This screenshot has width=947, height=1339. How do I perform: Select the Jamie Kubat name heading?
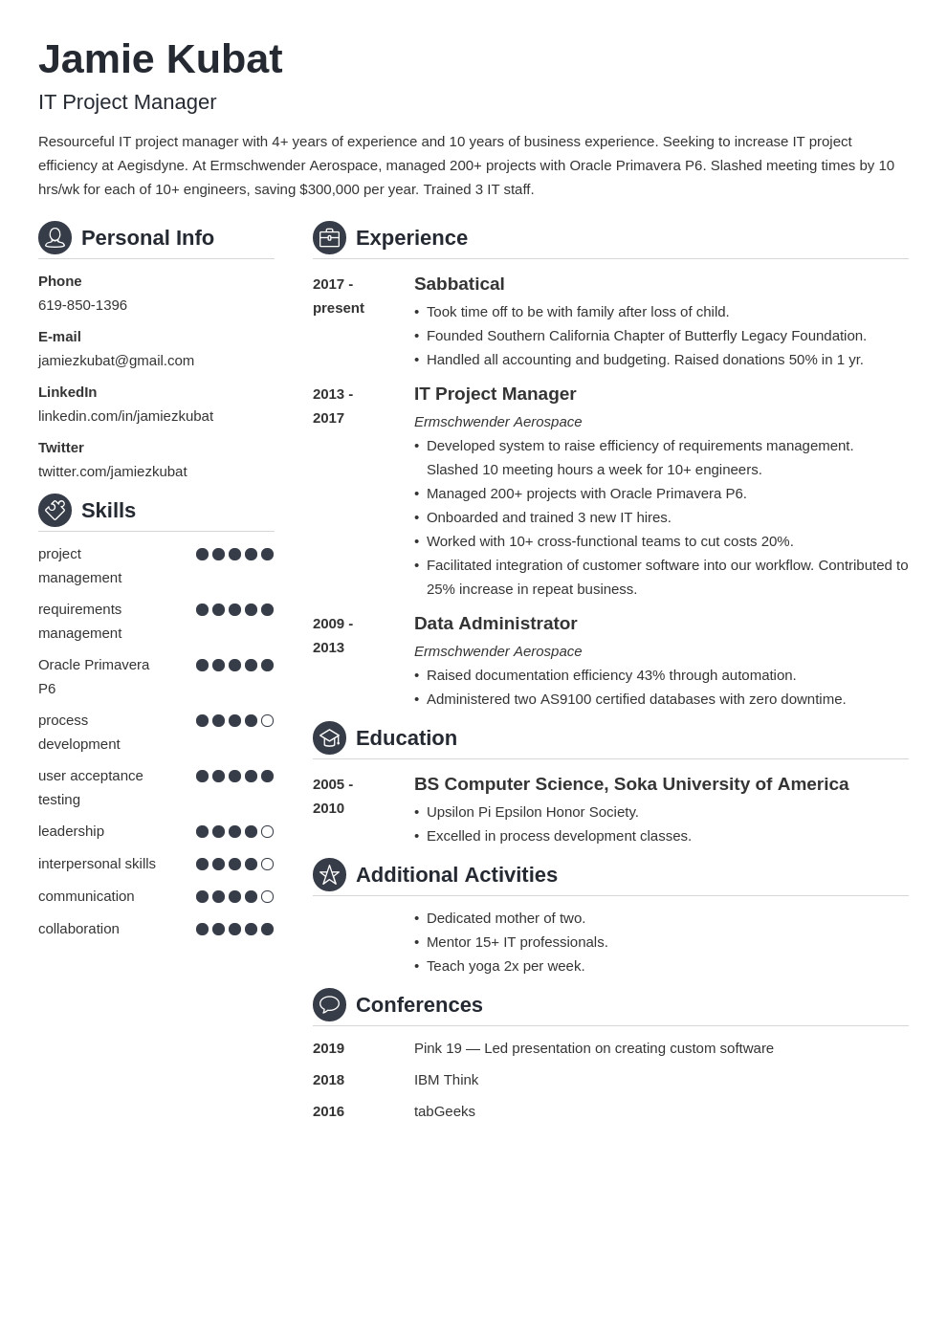(160, 59)
